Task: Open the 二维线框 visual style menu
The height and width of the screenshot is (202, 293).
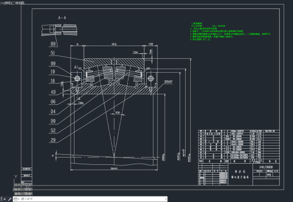Action: point(18,3)
